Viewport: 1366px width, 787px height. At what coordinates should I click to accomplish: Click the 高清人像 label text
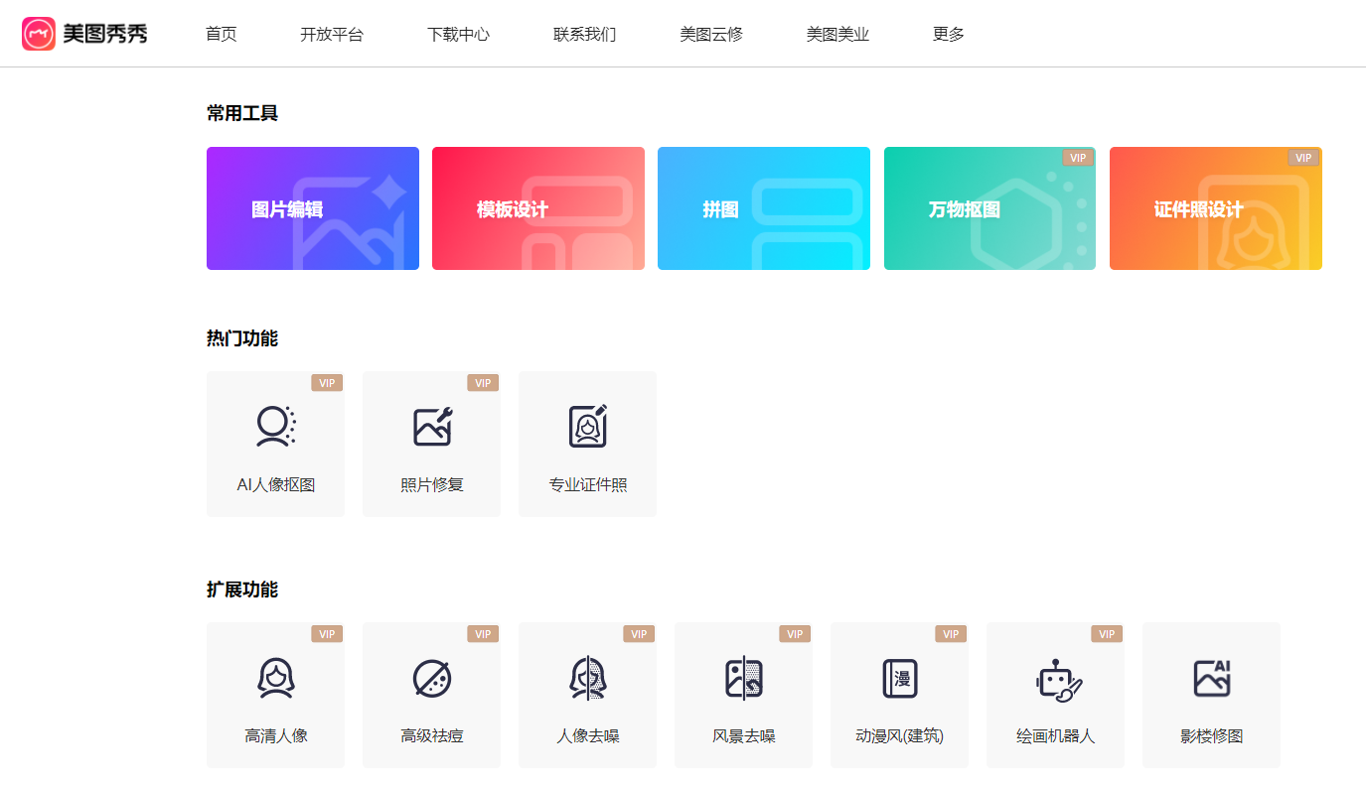pos(276,736)
